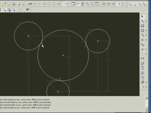Click the message 'Select a third location on arc'
151x113 pixels.
tap(25, 105)
